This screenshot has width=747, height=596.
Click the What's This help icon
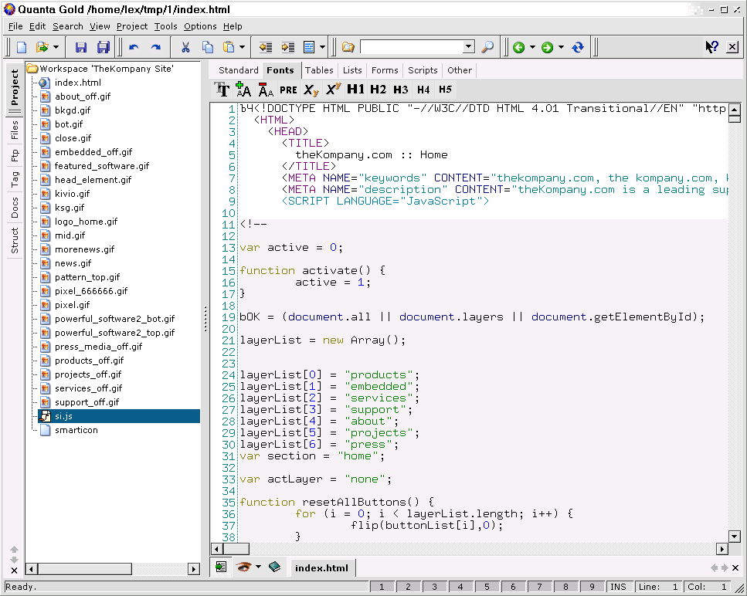(x=711, y=46)
